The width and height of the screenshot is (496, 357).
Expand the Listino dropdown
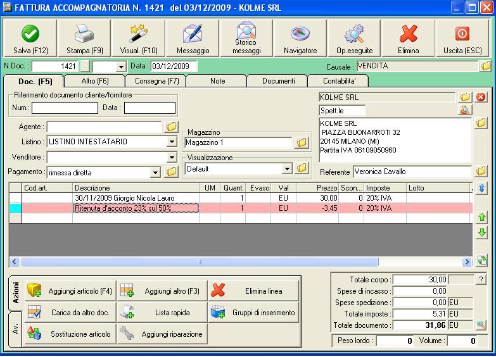(x=172, y=142)
